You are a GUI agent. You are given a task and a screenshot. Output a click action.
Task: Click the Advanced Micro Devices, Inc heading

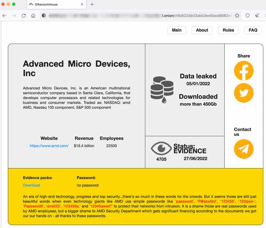(76, 69)
